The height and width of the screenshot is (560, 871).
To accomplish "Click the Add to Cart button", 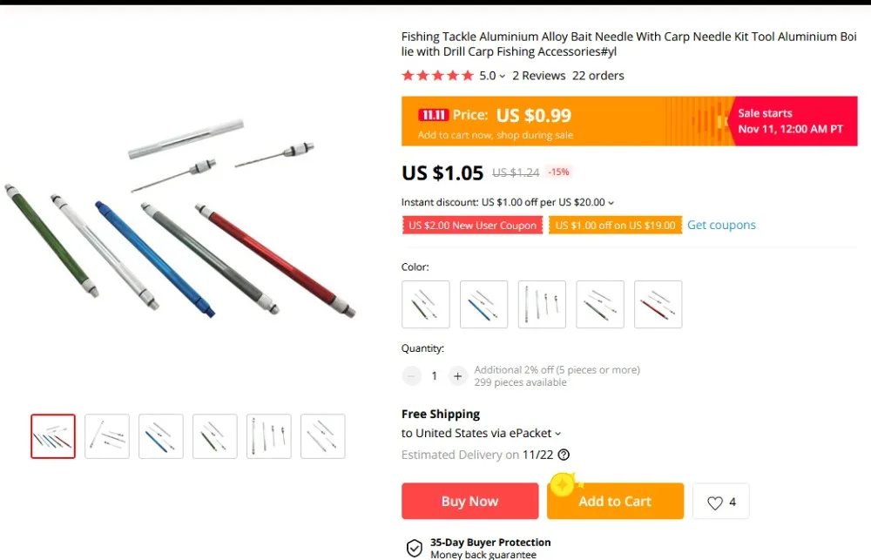I will (616, 501).
